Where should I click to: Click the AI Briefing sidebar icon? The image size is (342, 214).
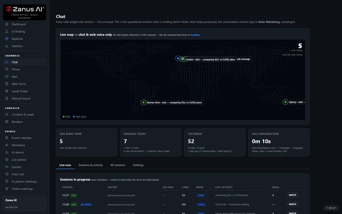[7, 31]
